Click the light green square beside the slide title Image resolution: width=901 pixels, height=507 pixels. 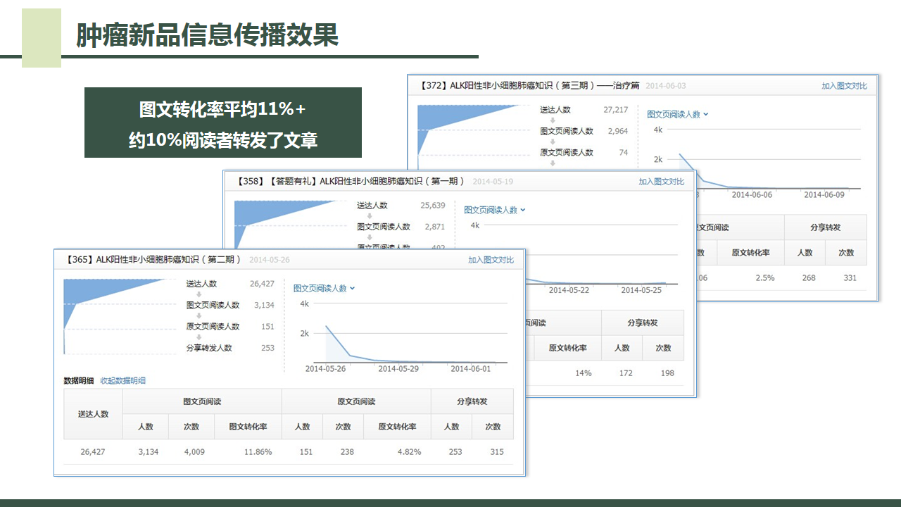[x=42, y=38]
